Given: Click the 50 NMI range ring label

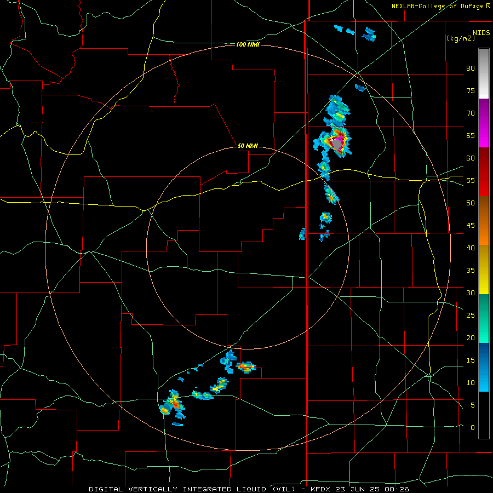Looking at the screenshot, I should click(248, 146).
